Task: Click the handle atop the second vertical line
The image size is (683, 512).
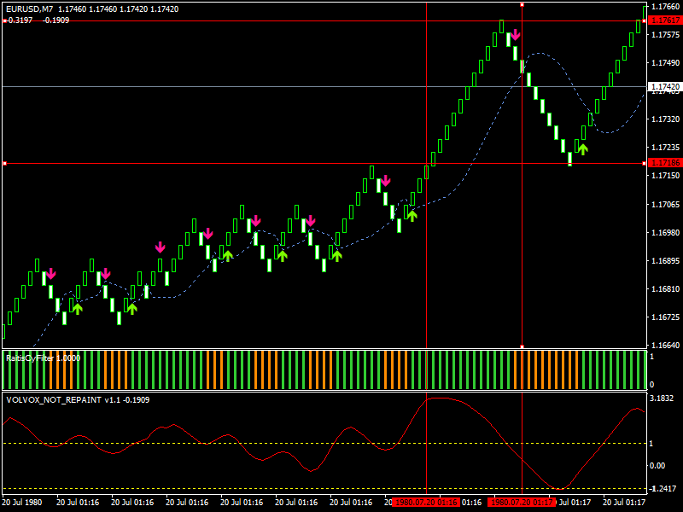Action: [522, 4]
